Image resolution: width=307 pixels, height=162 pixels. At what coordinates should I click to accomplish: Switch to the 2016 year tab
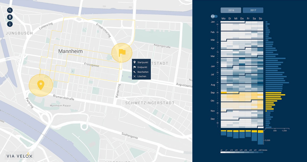(231, 10)
